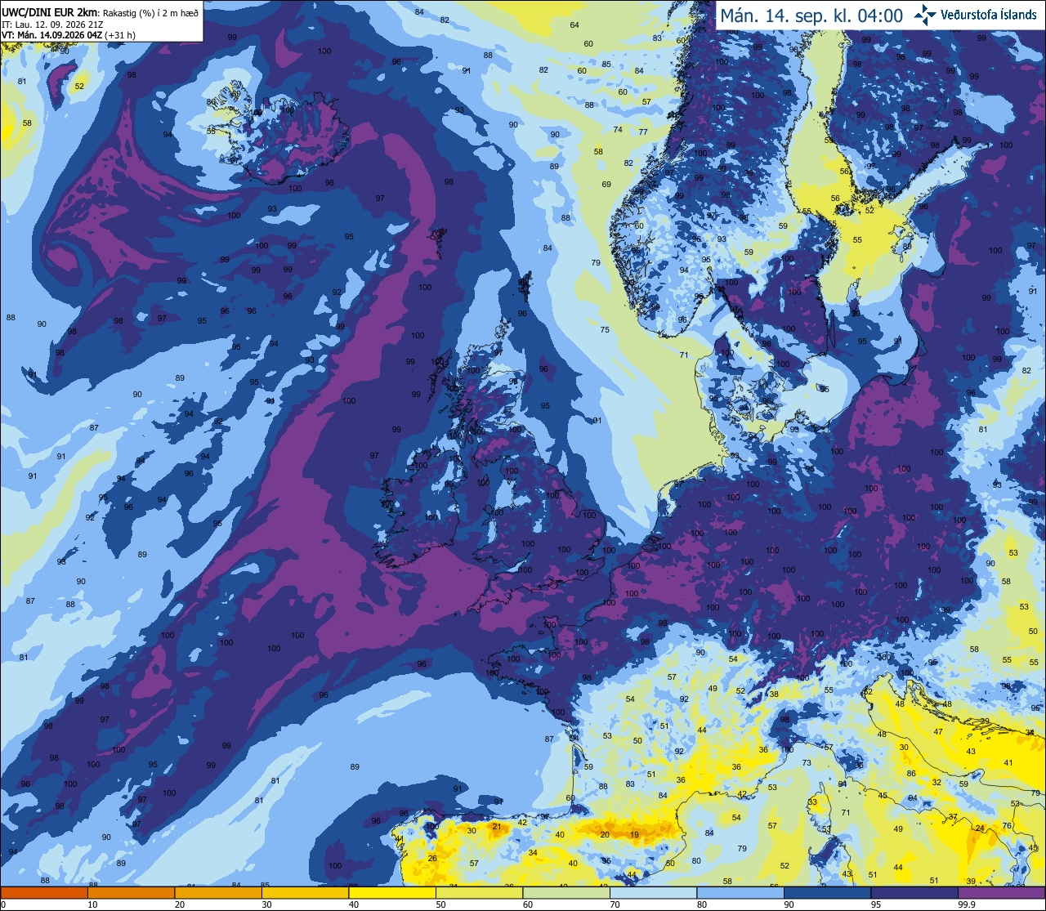
Task: Pick the bright yellow 40–50 legend swatch
Action: coord(392,892)
